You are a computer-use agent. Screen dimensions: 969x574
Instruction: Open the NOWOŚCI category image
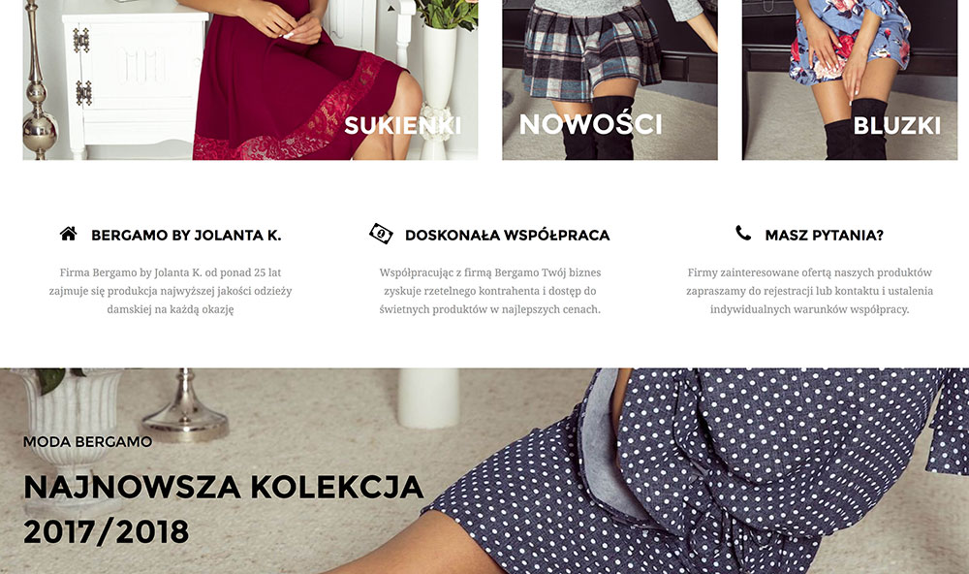pos(610,80)
